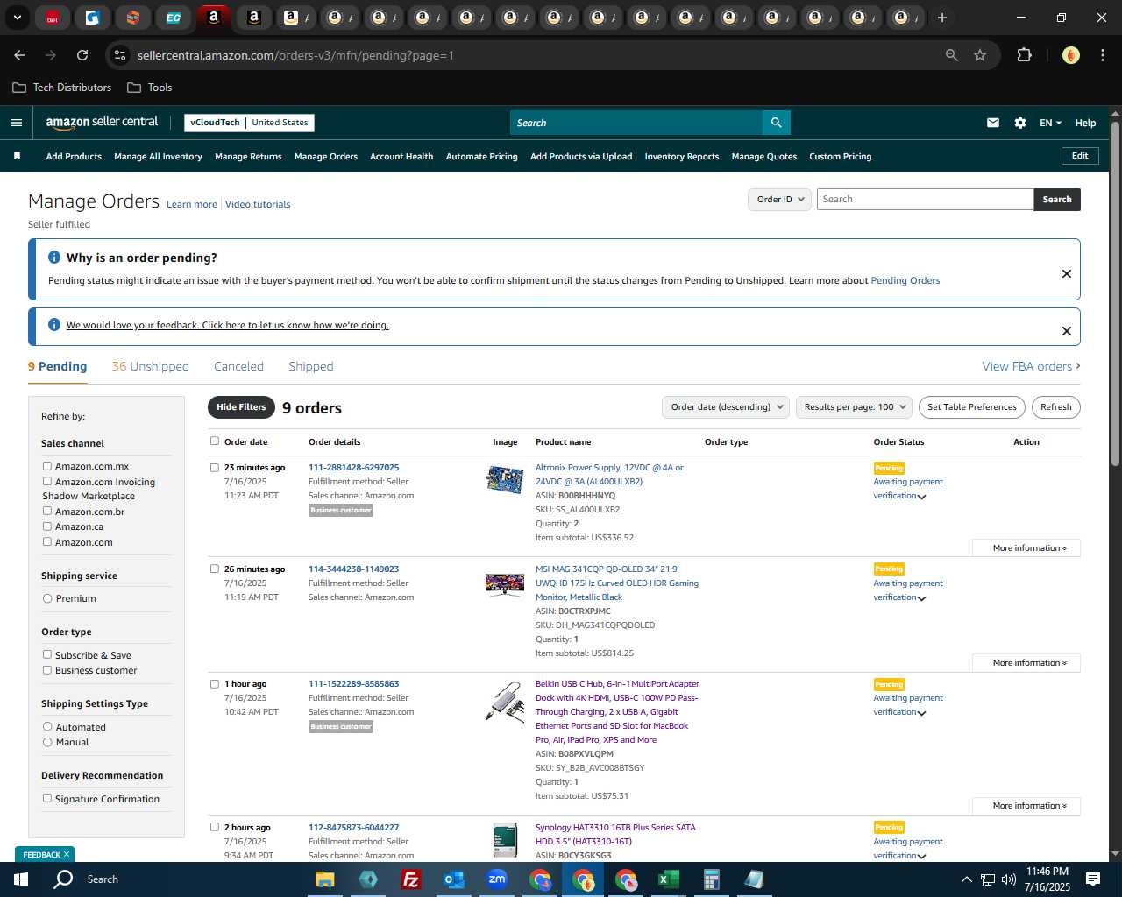Open the settings gear icon
1122x897 pixels.
tap(1020, 123)
